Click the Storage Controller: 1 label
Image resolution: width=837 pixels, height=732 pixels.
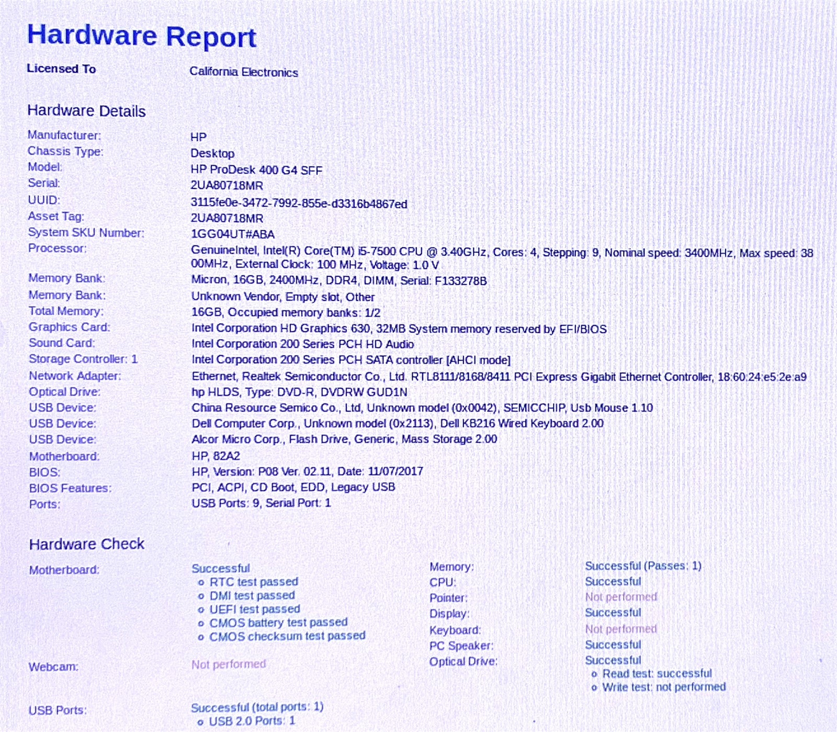pyautogui.click(x=83, y=359)
